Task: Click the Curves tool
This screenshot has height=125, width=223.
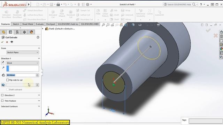Action: coord(150,12)
